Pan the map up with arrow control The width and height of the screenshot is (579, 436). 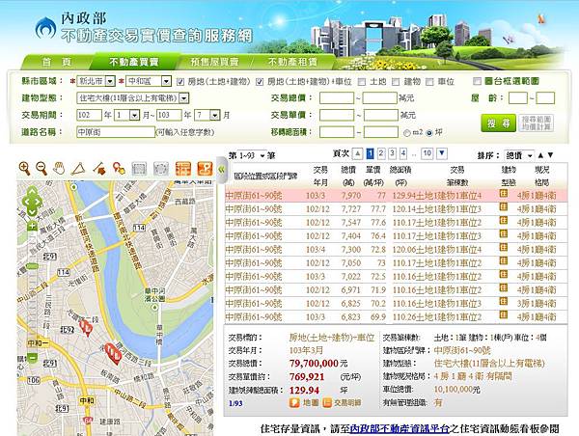pos(32,191)
